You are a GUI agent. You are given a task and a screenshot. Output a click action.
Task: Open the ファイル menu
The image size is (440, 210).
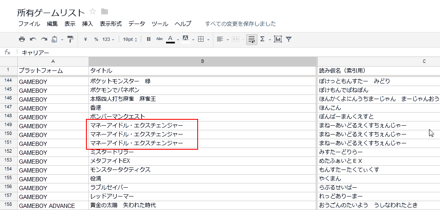[29, 24]
